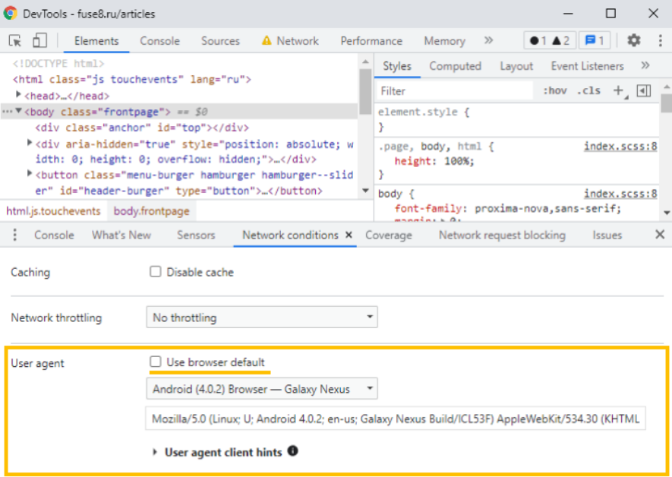The width and height of the screenshot is (672, 477).
Task: Click the client hints info icon
Action: click(292, 451)
